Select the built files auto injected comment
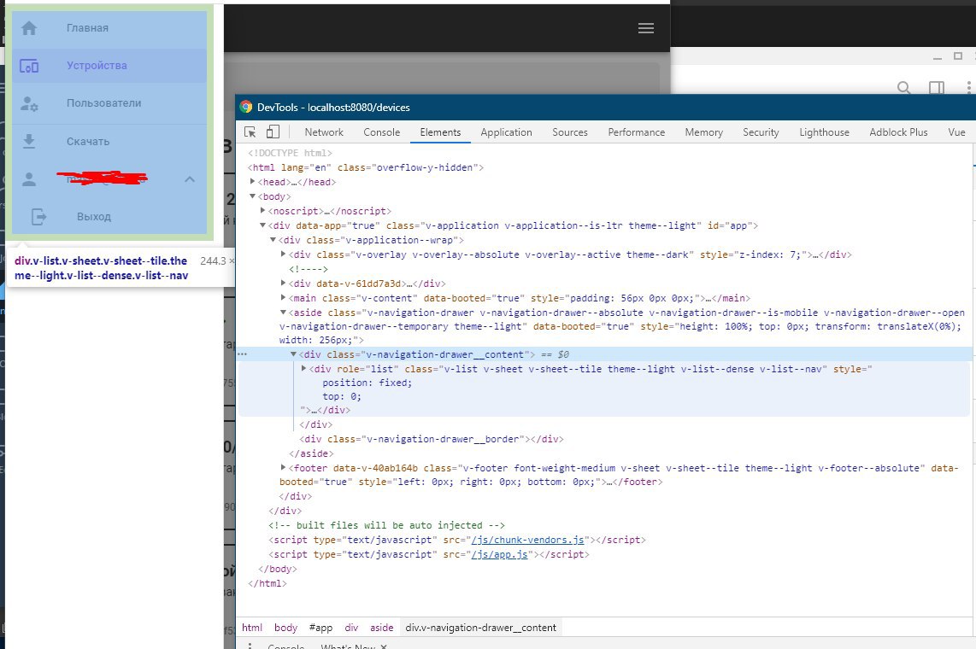976x649 pixels. tap(386, 525)
